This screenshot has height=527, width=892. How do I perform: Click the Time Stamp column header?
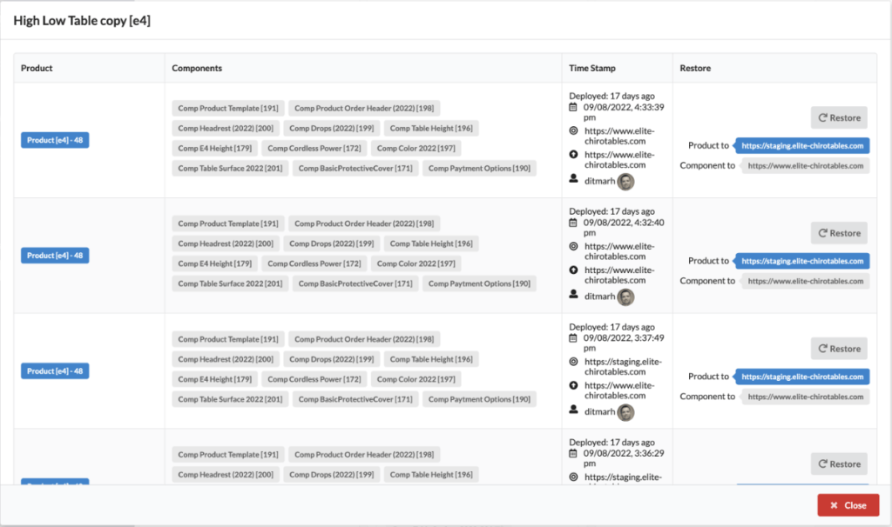[592, 68]
